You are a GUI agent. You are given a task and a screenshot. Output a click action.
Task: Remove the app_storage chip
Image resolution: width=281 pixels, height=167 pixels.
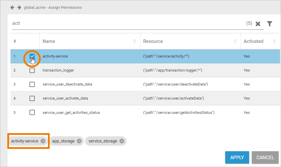[x=79, y=141]
